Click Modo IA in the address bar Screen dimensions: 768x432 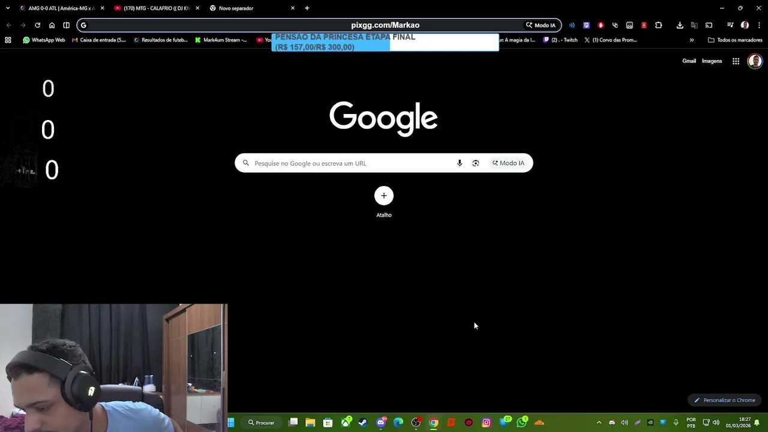click(541, 25)
